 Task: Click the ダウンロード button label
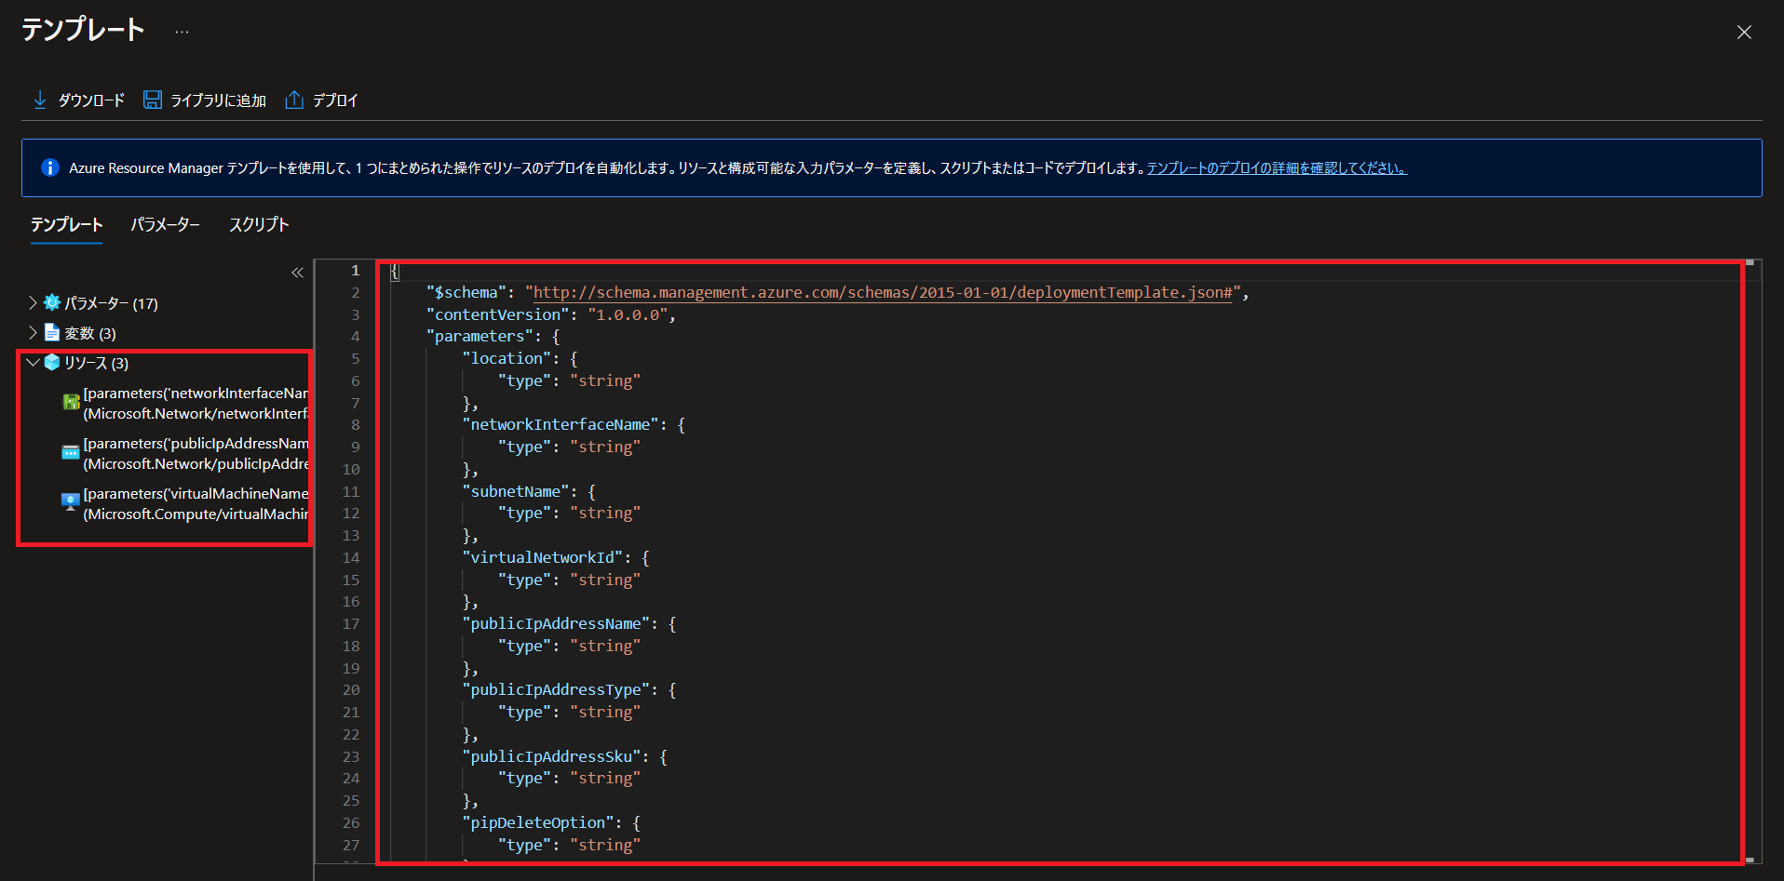point(91,100)
